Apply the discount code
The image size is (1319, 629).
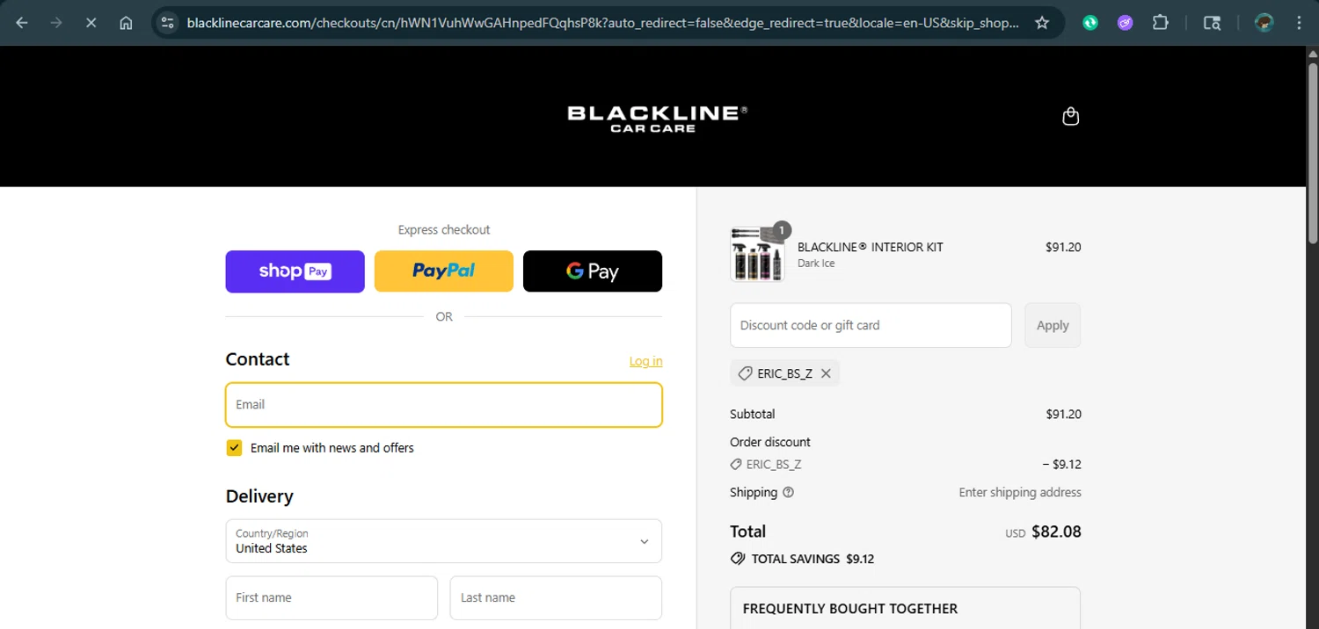tap(1053, 325)
